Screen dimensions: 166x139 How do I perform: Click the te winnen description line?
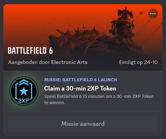[55, 103]
